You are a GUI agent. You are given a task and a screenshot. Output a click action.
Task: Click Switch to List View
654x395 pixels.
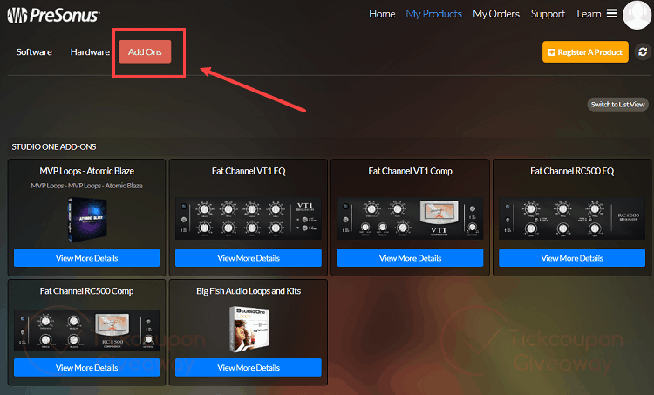(617, 105)
